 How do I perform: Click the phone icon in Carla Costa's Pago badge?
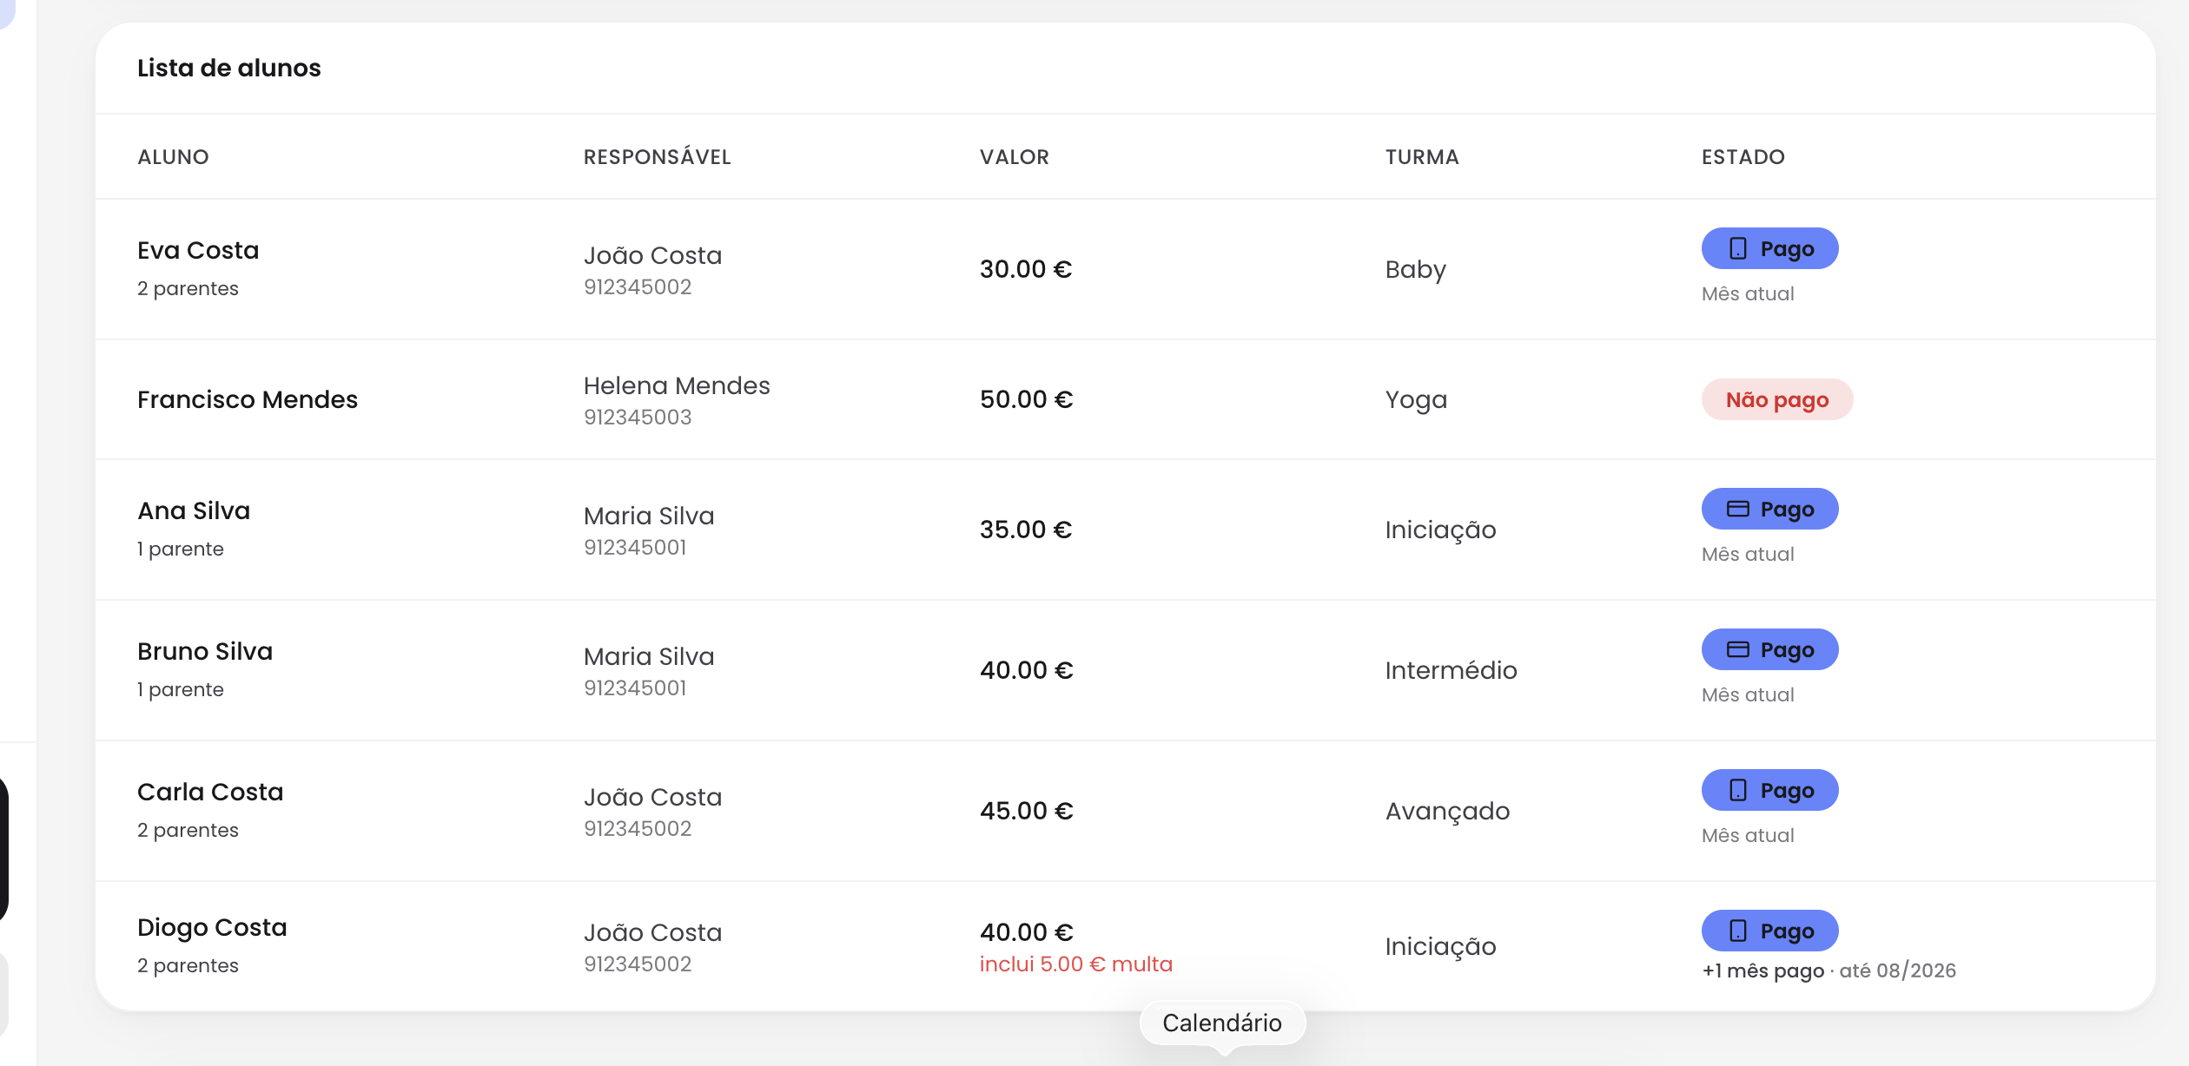[1737, 791]
